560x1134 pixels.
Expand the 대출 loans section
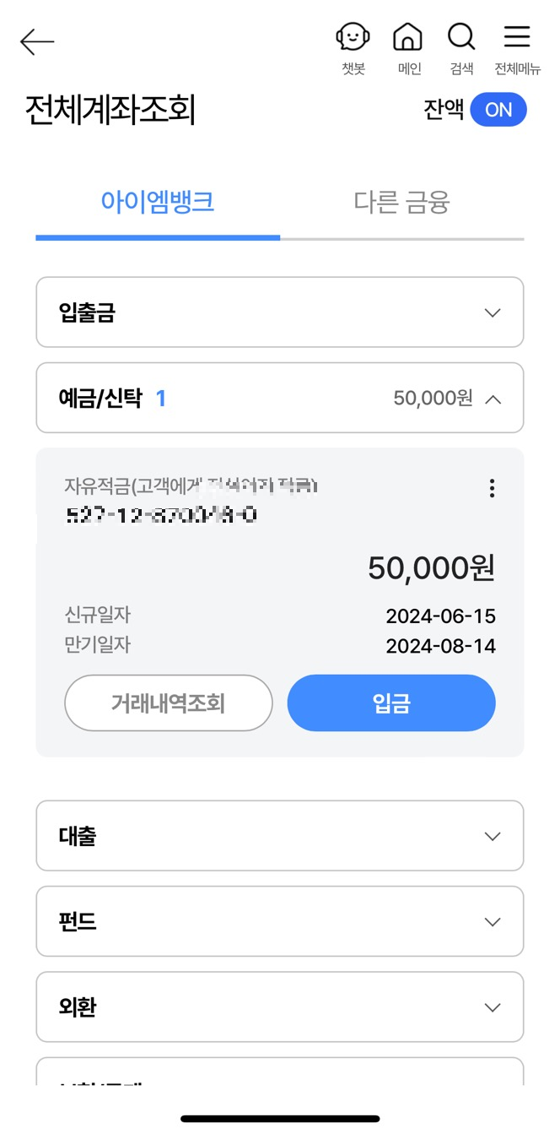tap(279, 836)
